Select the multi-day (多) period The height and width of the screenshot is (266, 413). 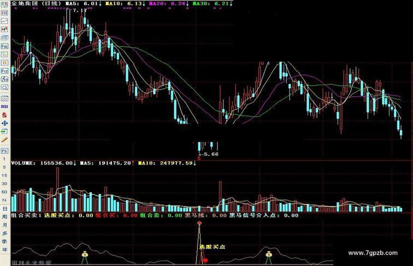tap(4, 233)
